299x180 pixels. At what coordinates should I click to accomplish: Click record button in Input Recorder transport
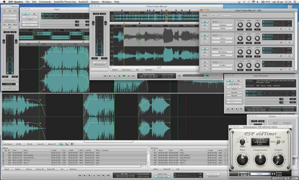(237, 109)
